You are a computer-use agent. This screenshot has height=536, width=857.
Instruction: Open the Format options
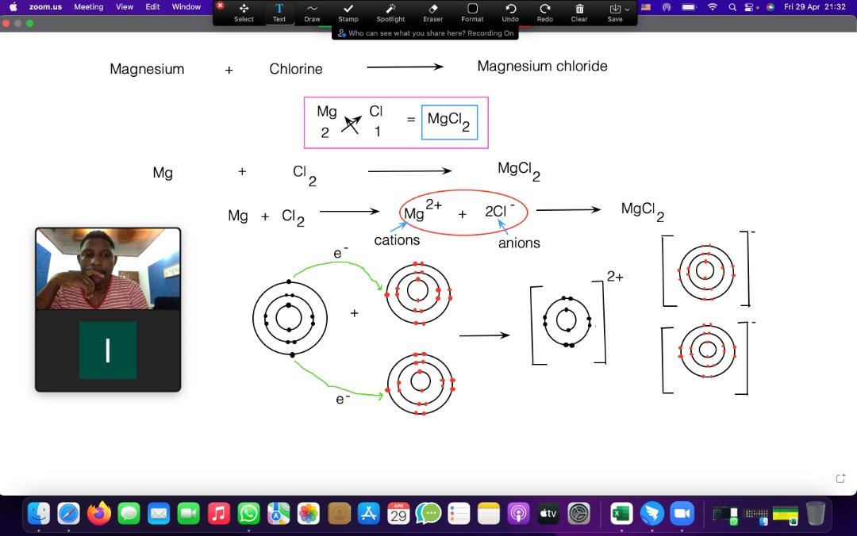(472, 12)
